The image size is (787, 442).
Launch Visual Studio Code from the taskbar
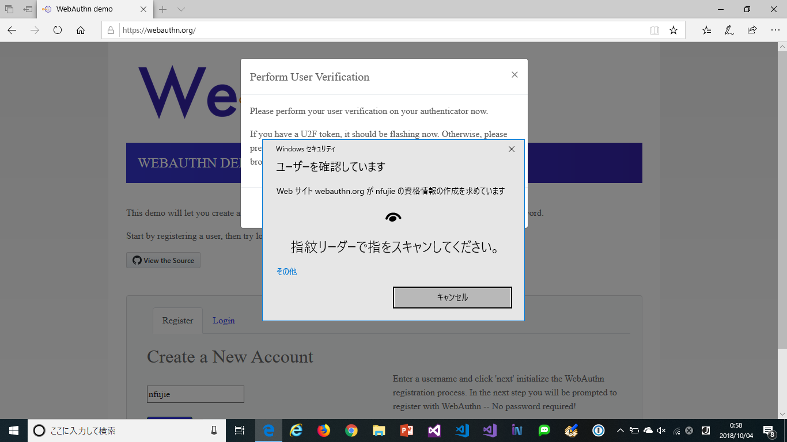point(462,430)
